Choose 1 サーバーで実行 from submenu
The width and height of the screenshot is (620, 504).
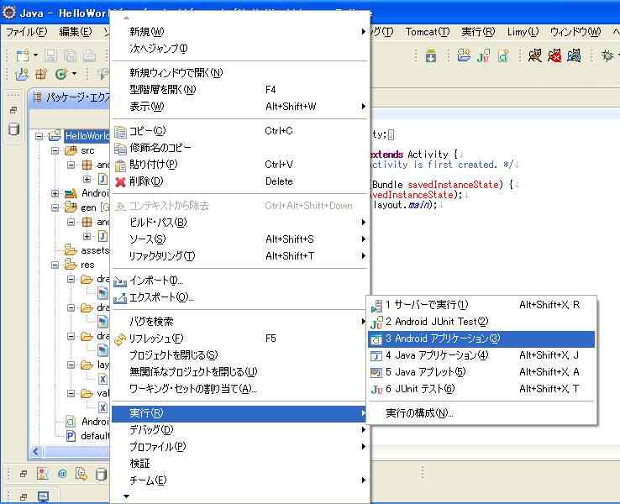pyautogui.click(x=481, y=305)
